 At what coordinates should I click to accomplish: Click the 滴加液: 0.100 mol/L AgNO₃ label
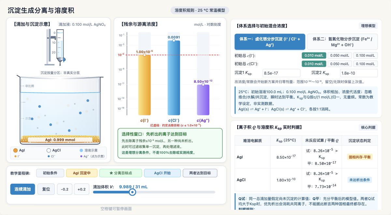[x=82, y=24]
